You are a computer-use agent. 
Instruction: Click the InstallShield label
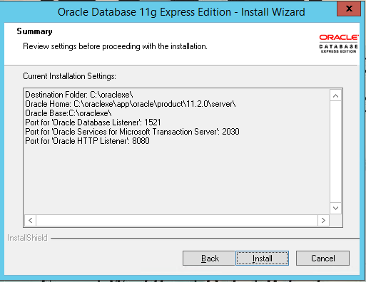pos(27,238)
